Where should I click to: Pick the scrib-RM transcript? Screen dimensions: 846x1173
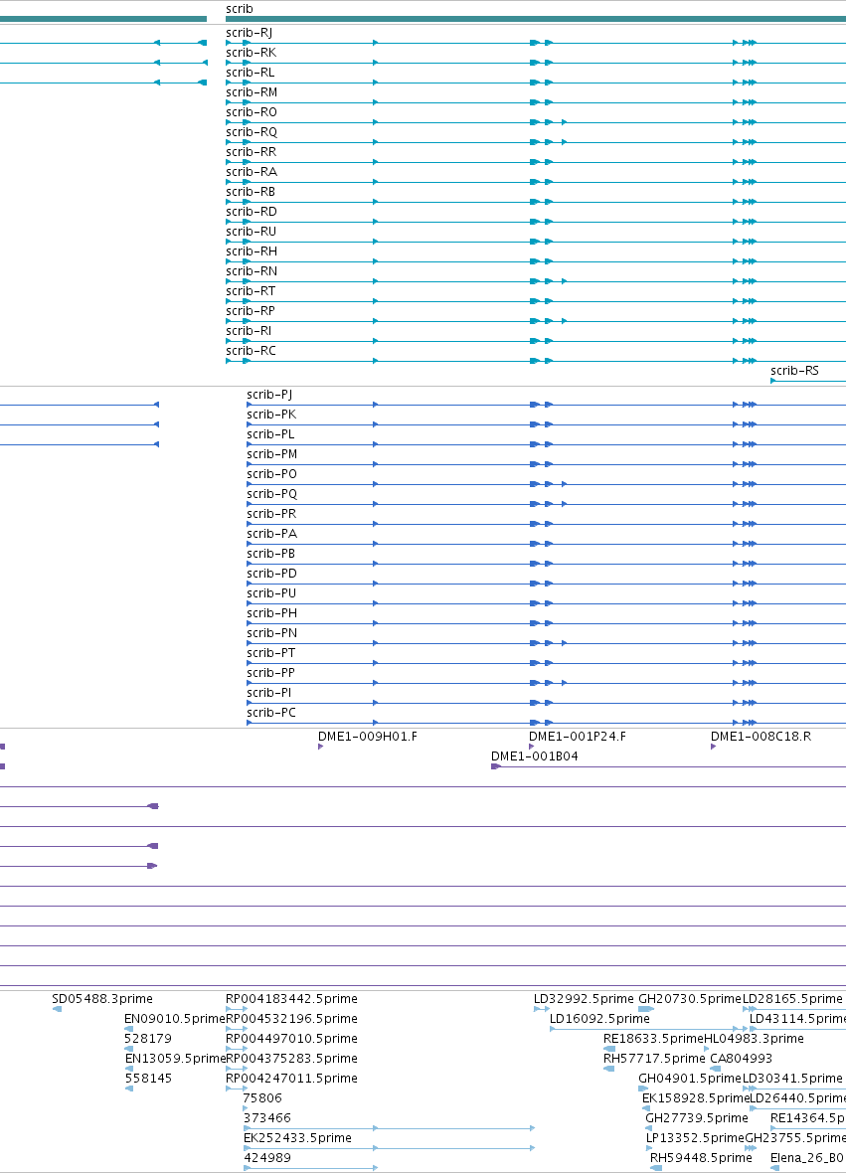click(x=252, y=92)
